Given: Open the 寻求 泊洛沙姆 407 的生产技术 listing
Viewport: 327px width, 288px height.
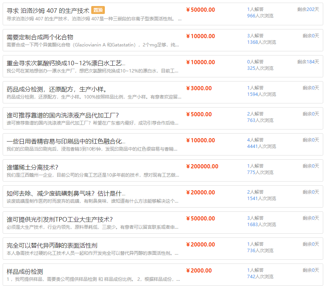Looking at the screenshot, I should pos(48,11).
